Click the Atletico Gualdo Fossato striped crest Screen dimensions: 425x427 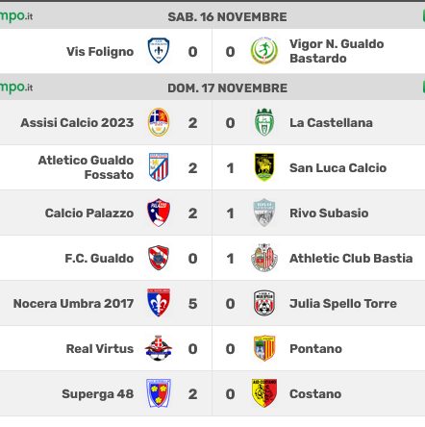159,167
